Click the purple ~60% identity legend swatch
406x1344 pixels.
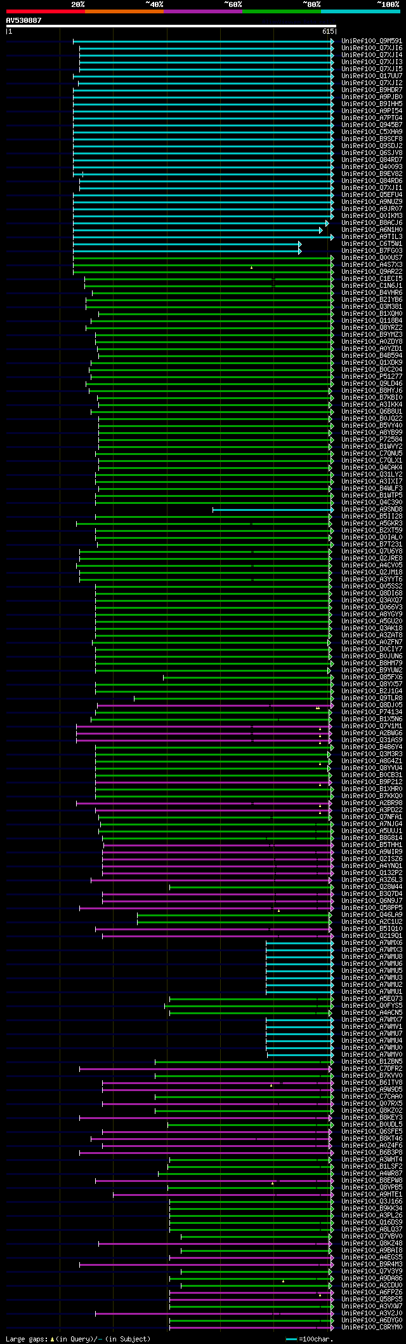[202, 11]
